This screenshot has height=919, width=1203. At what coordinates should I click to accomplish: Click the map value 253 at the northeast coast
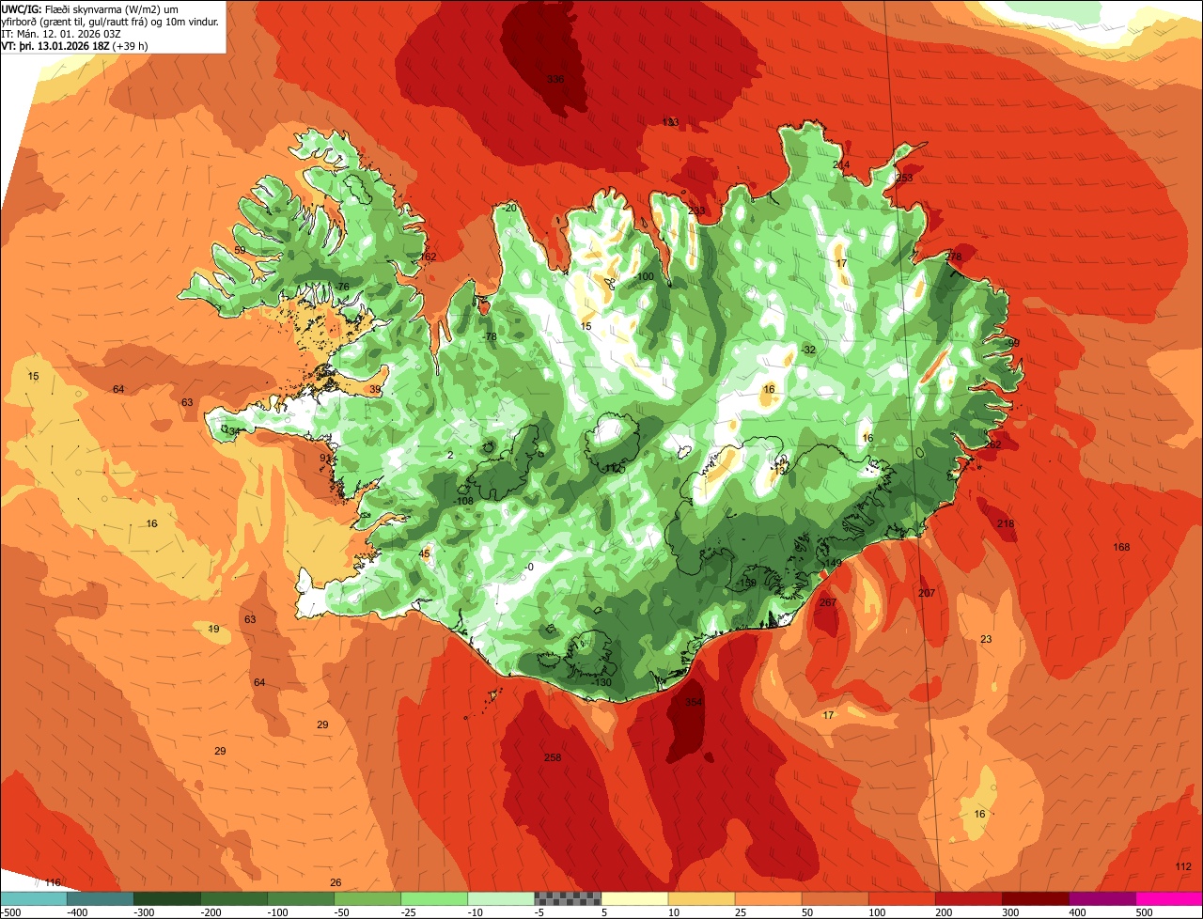pos(904,178)
